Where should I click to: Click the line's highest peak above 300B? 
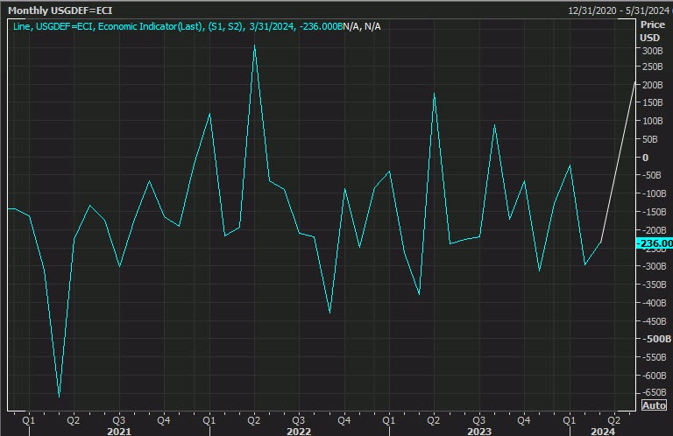coord(254,46)
